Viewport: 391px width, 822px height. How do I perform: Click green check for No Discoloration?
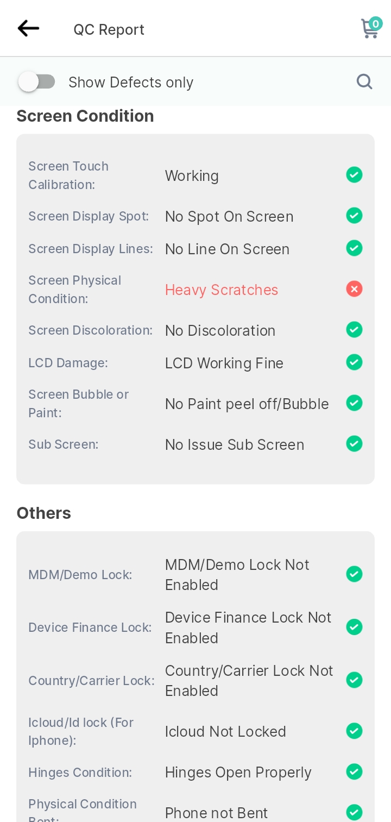[354, 330]
